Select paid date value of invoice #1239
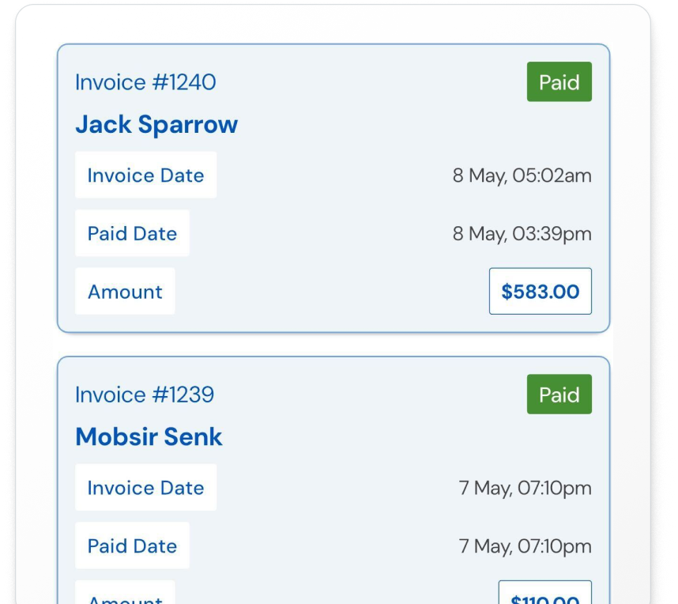 525,546
